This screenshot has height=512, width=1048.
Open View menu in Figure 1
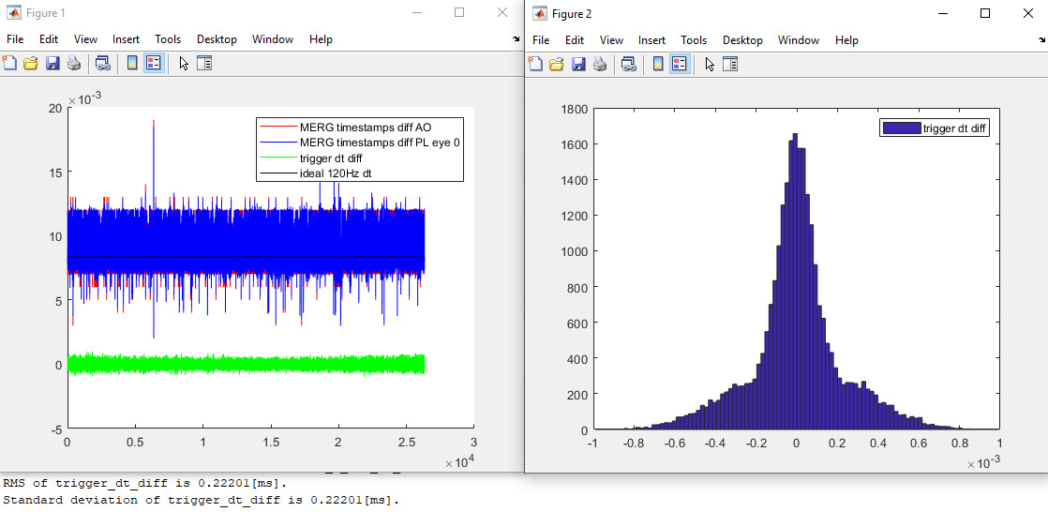[x=85, y=39]
